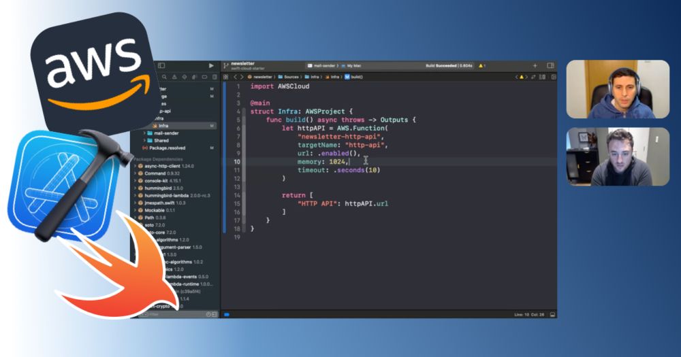Expand the async-http-client package
This screenshot has height=357, width=681.
point(136,166)
